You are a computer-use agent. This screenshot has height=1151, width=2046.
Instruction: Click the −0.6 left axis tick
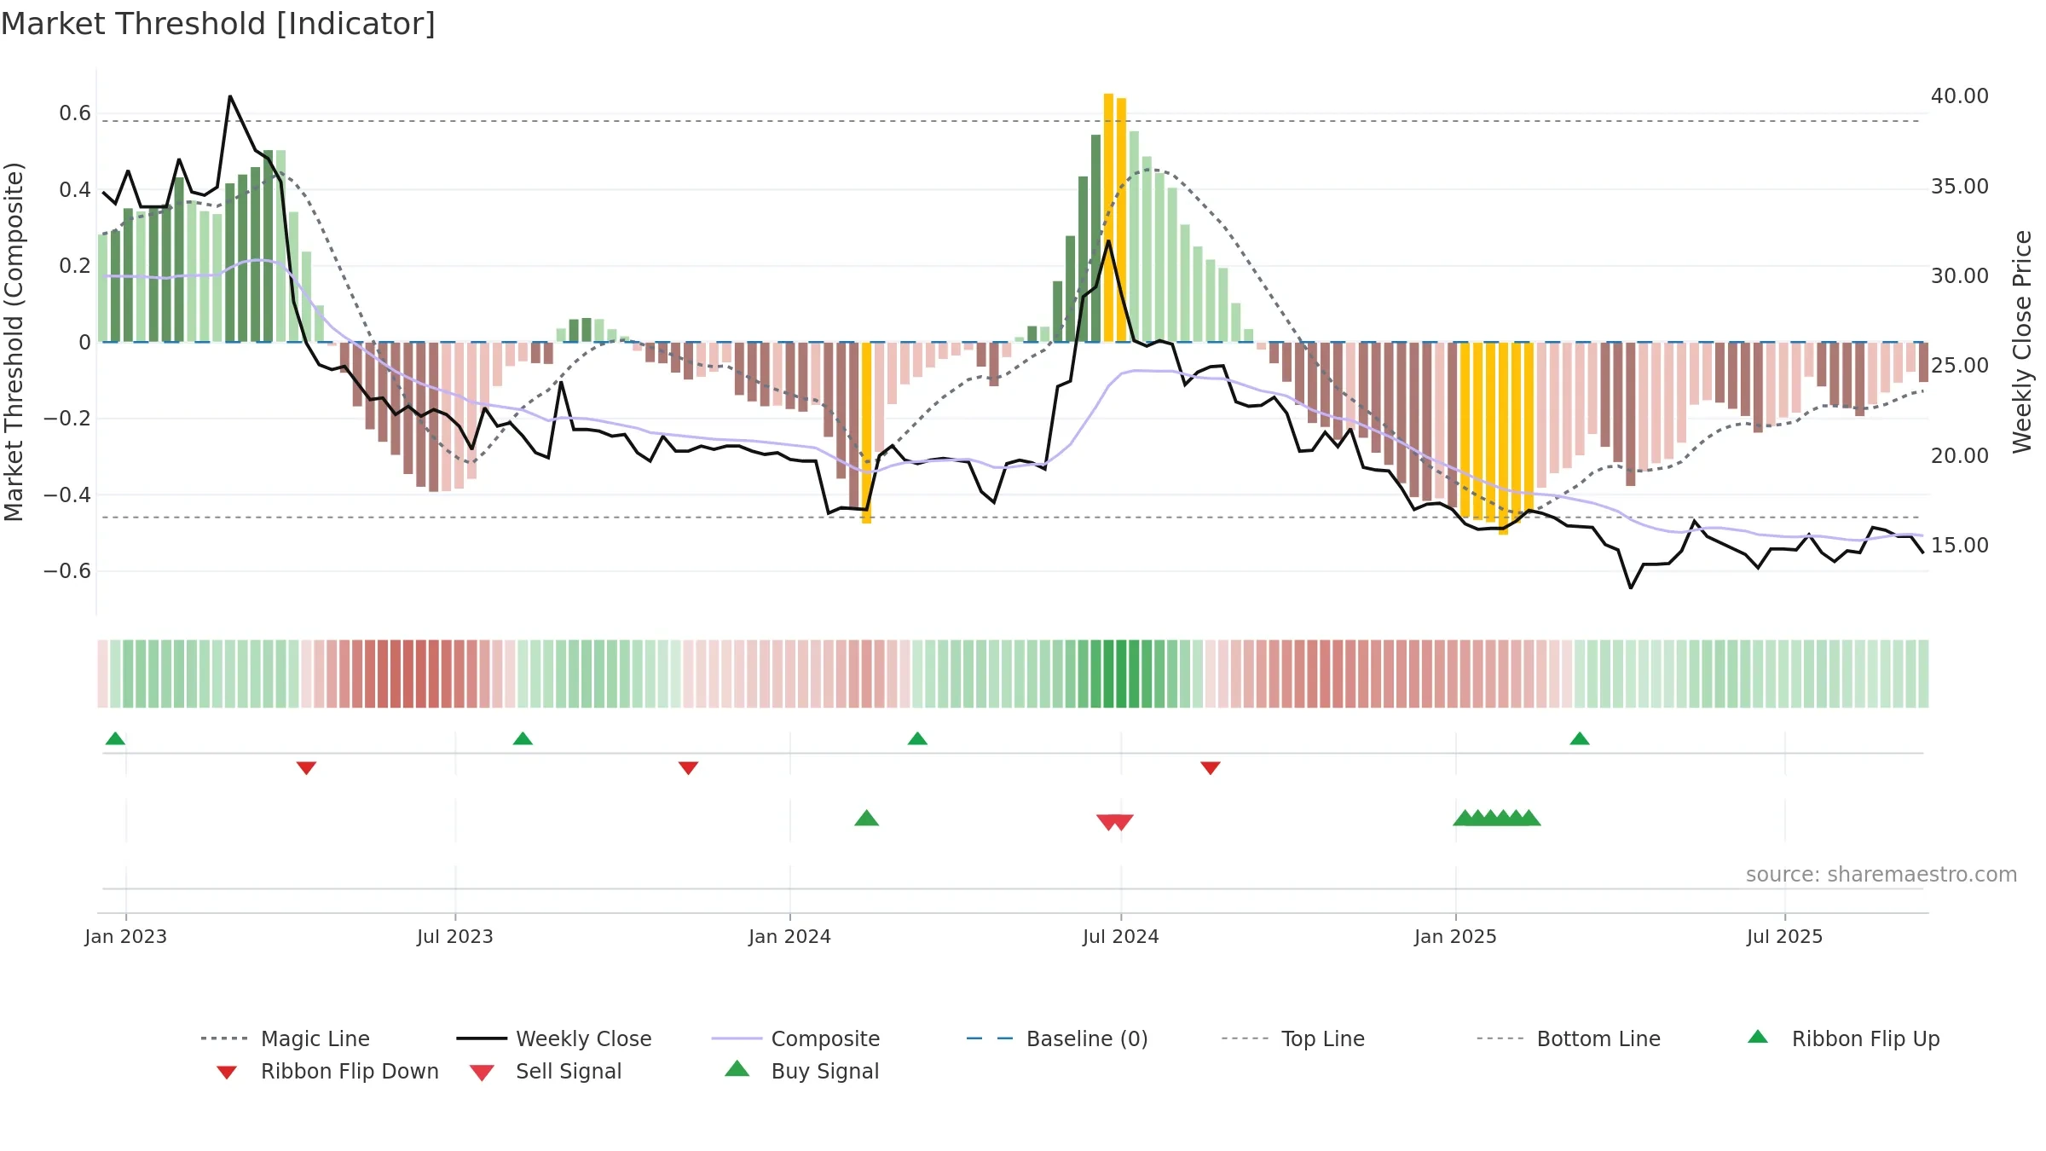pos(67,570)
